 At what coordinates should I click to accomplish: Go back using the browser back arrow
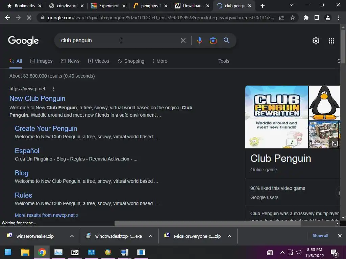click(x=7, y=18)
